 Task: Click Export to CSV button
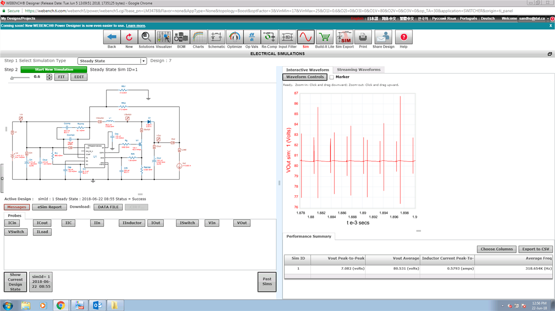pos(536,249)
